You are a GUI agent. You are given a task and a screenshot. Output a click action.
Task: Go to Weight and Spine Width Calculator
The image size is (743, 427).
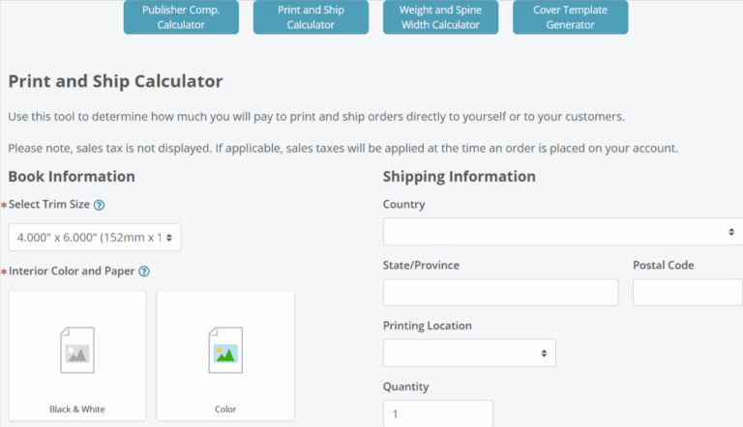coord(440,17)
